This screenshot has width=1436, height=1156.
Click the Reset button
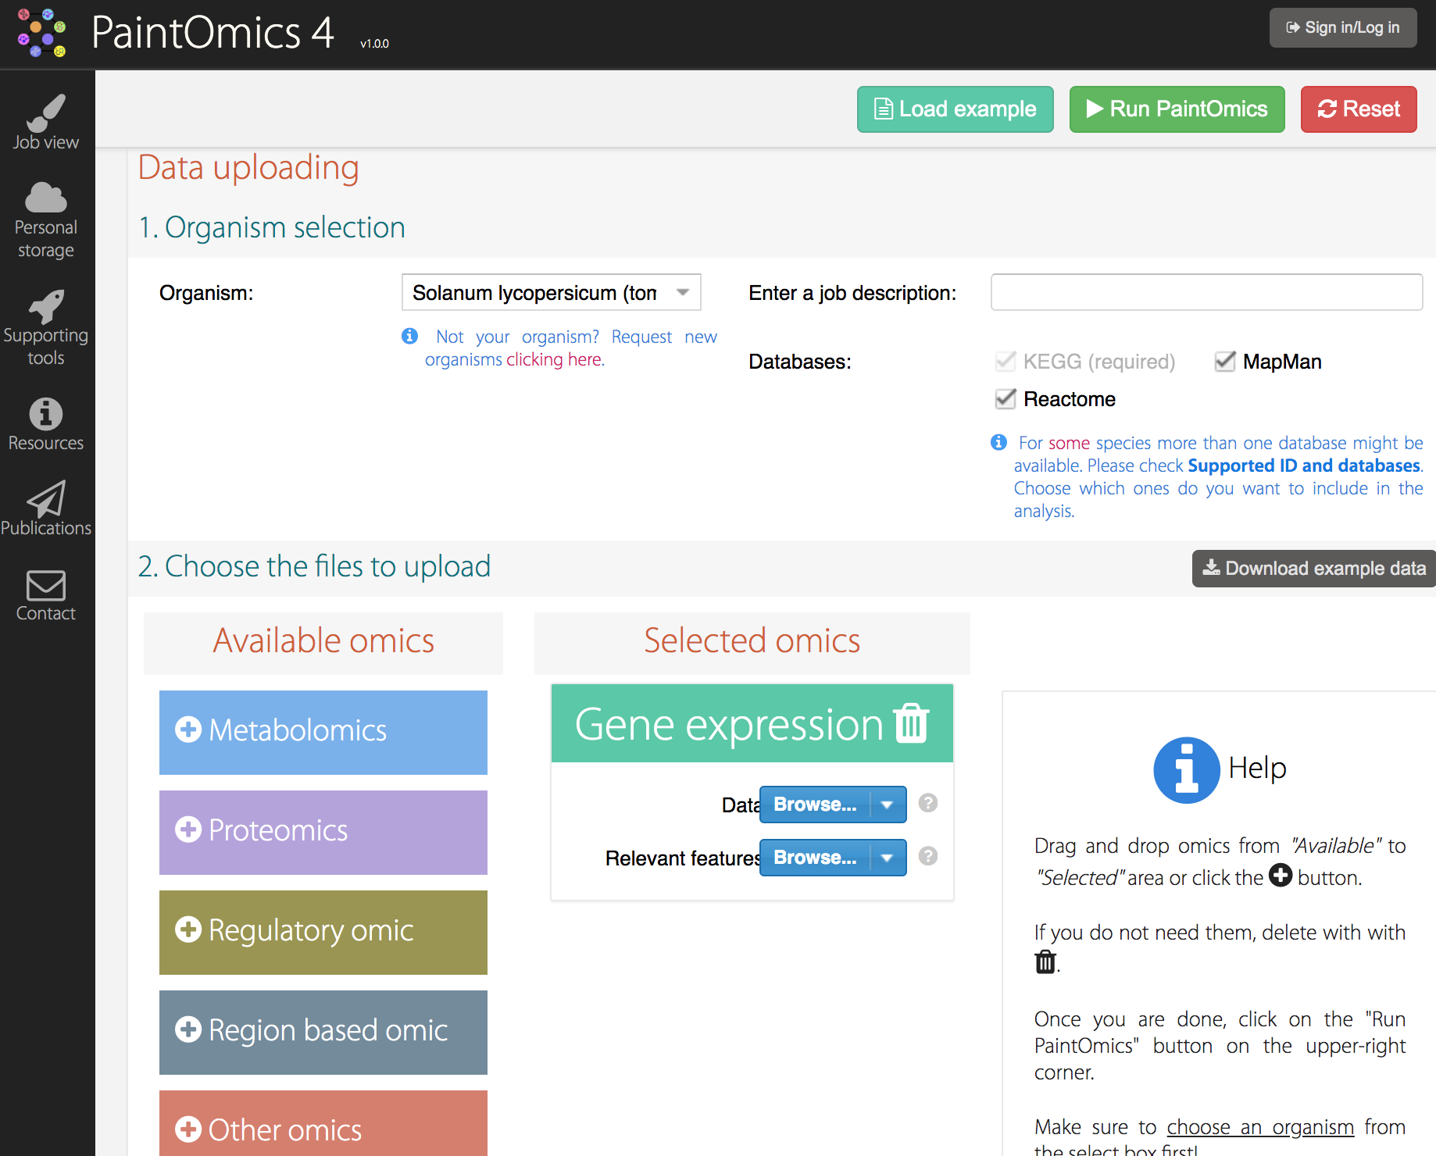(1359, 109)
